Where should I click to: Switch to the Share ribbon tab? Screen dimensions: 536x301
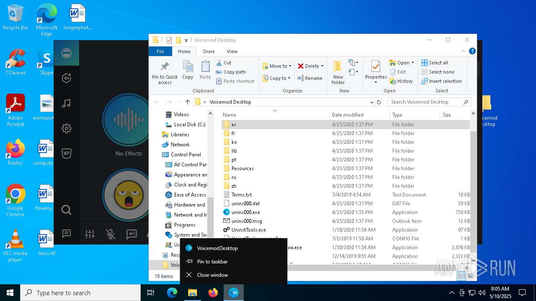(x=209, y=51)
